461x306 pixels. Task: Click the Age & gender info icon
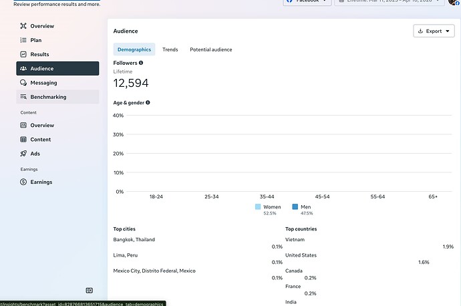(x=148, y=102)
